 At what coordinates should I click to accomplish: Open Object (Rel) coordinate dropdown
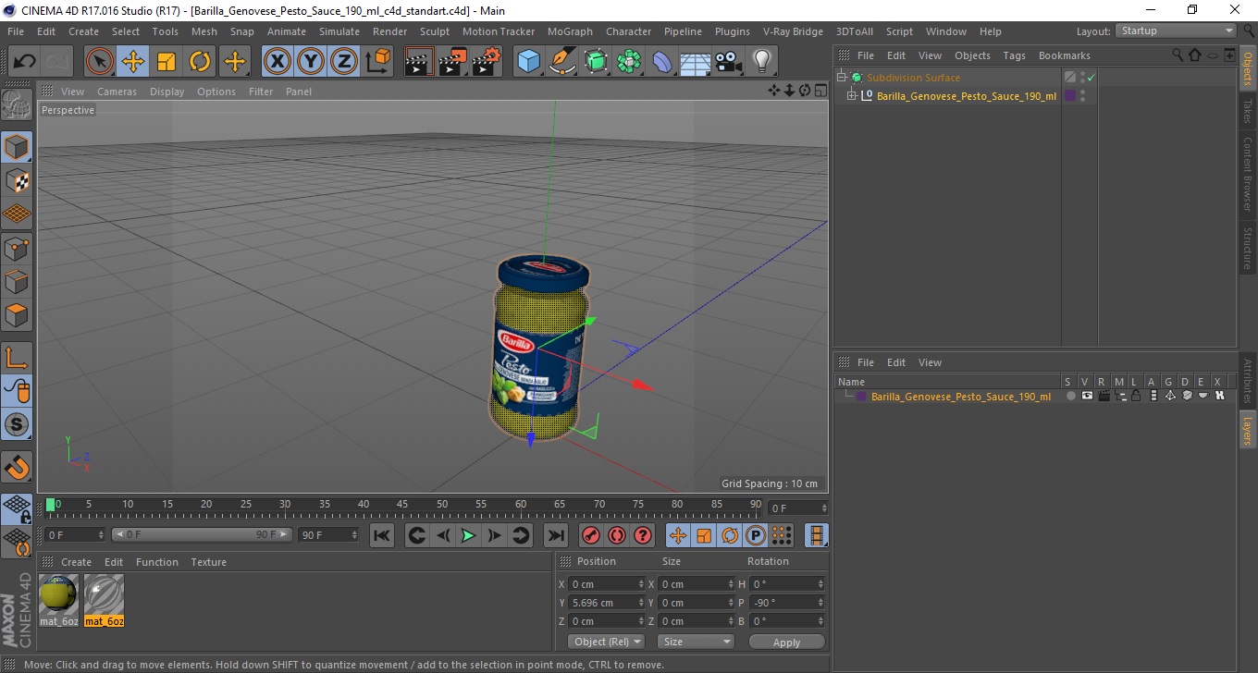[606, 642]
